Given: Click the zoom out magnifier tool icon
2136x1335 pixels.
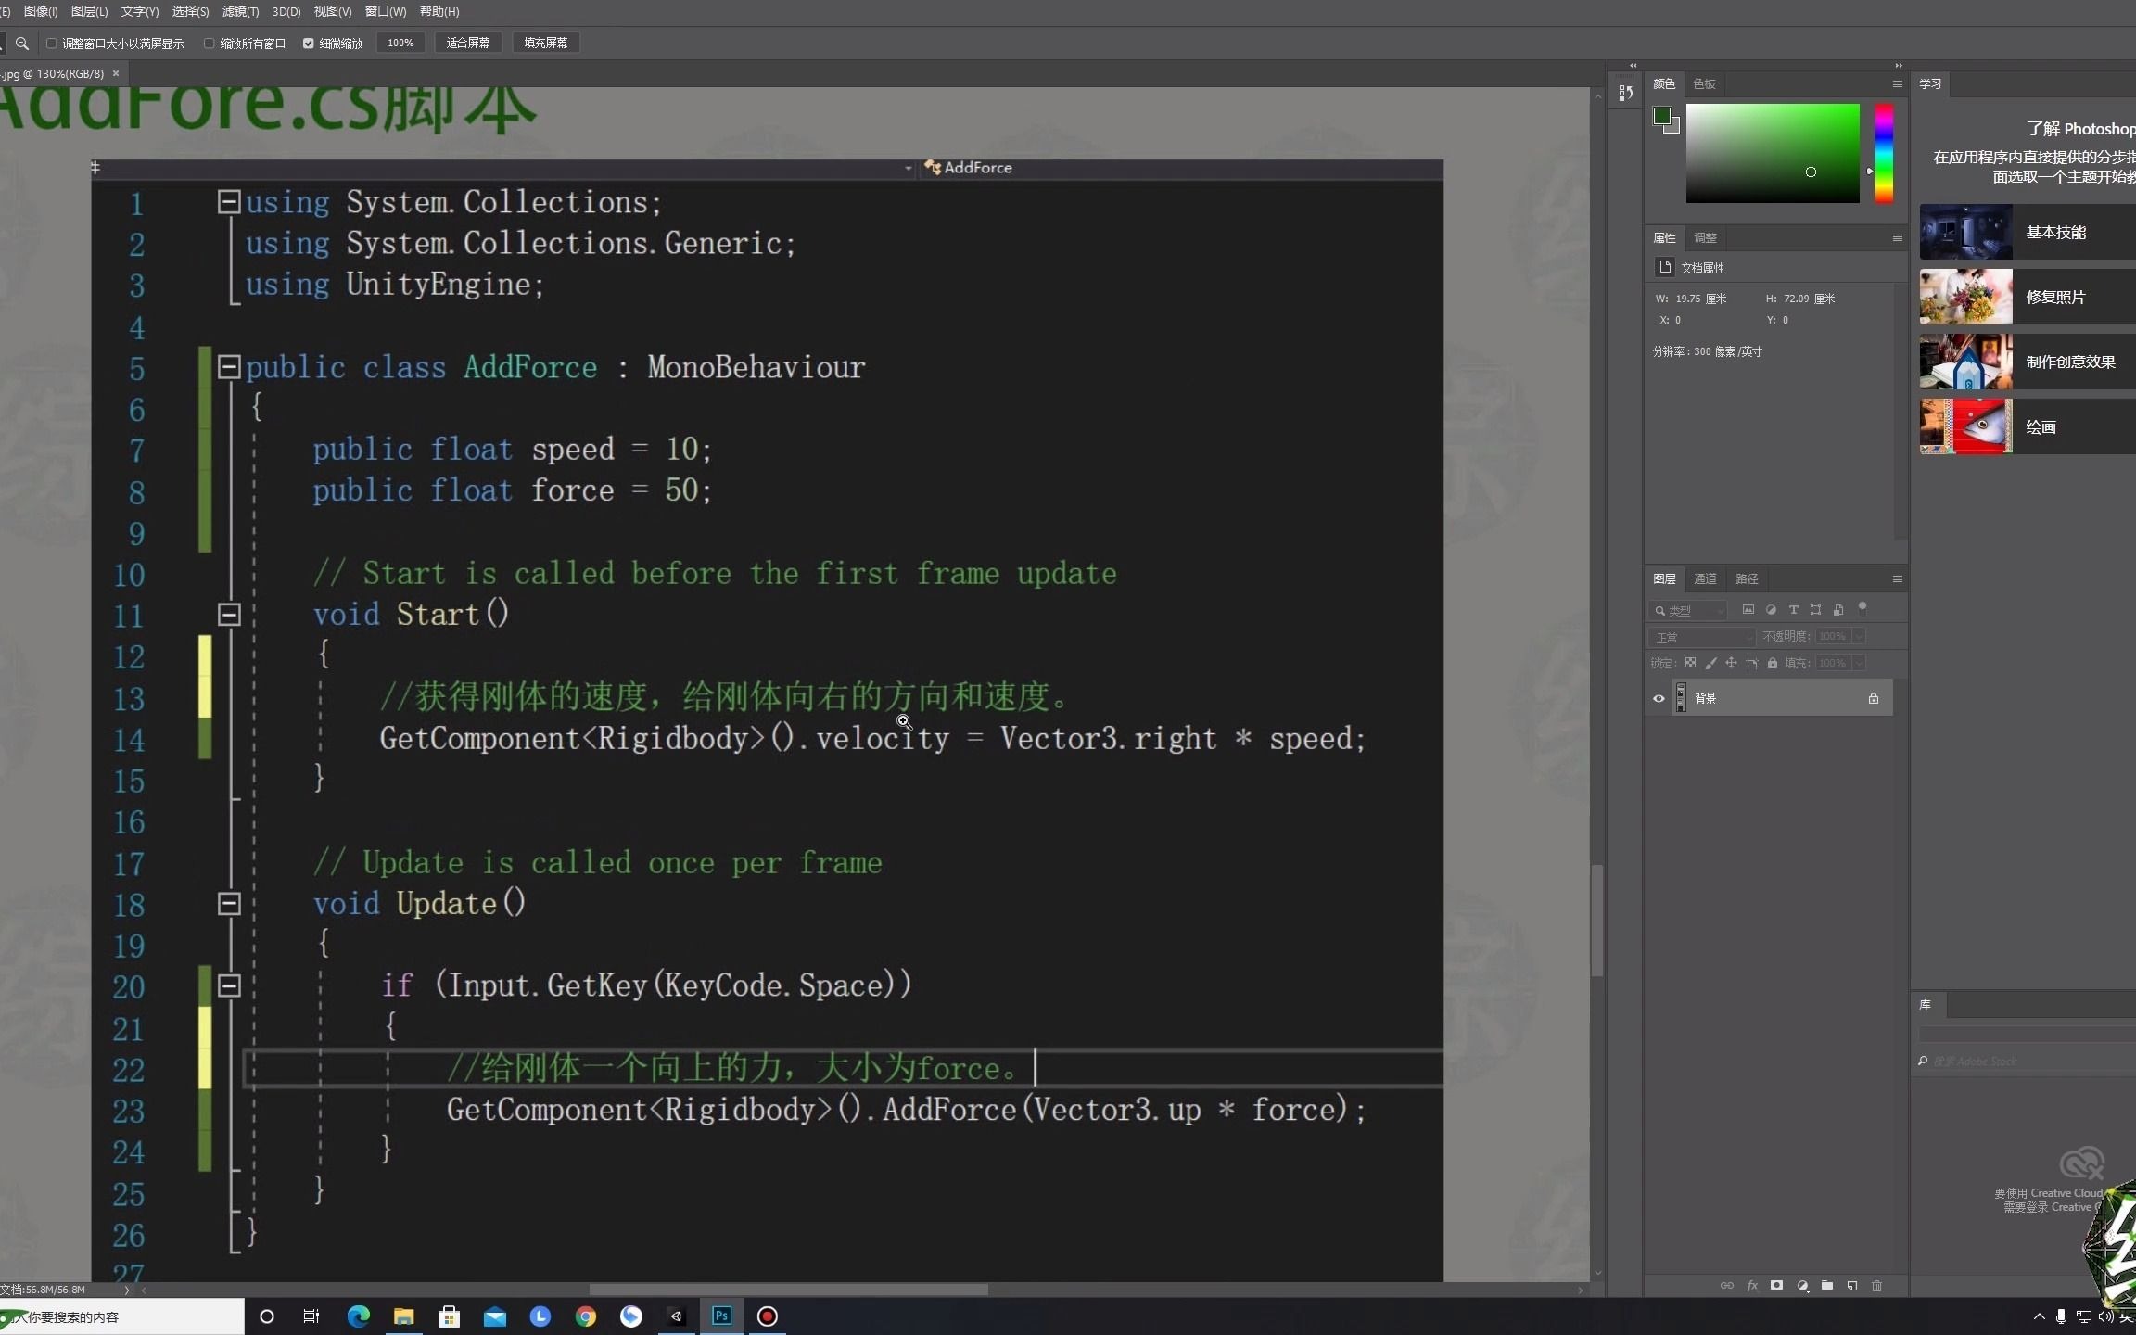Looking at the screenshot, I should point(22,44).
